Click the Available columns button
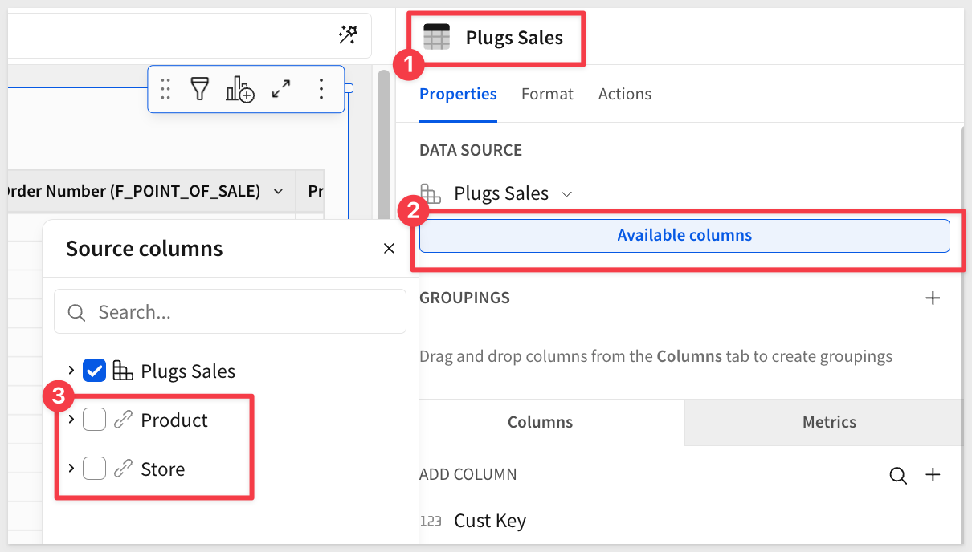972x552 pixels. coord(684,236)
